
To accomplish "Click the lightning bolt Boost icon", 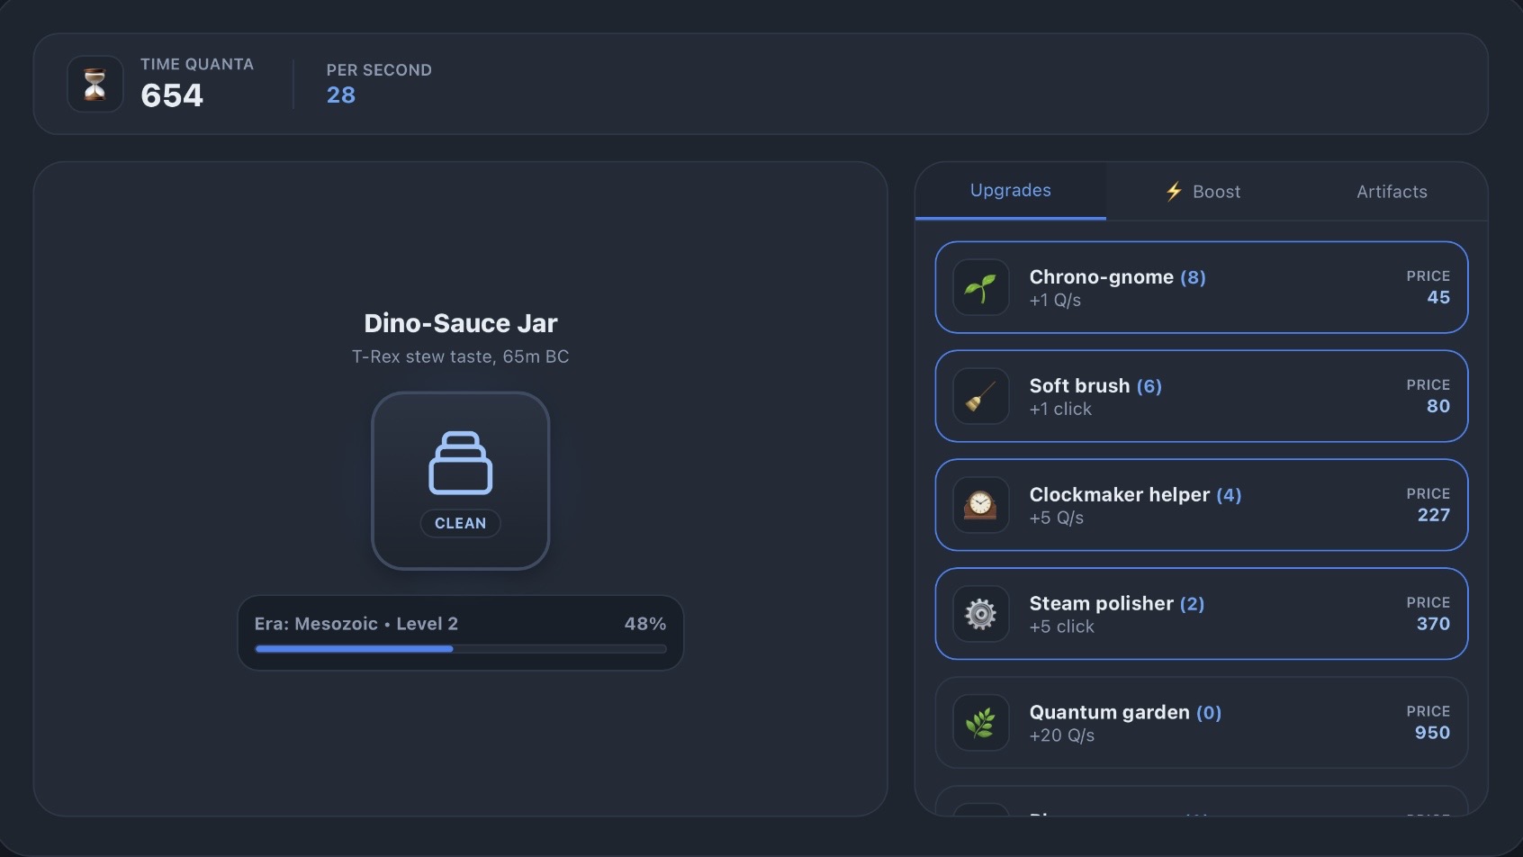I will coord(1174,192).
